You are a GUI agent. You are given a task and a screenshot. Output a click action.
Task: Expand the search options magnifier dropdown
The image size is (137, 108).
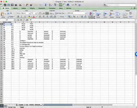tap(105, 5)
